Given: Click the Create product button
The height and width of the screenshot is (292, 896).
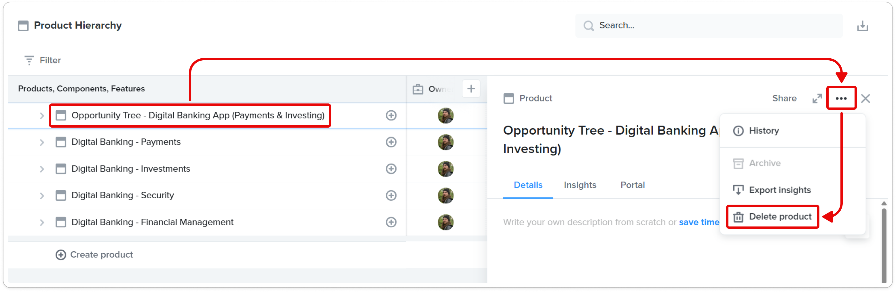Looking at the screenshot, I should (94, 255).
